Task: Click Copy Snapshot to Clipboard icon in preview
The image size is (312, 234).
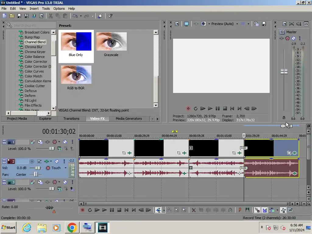Action: click(x=256, y=24)
